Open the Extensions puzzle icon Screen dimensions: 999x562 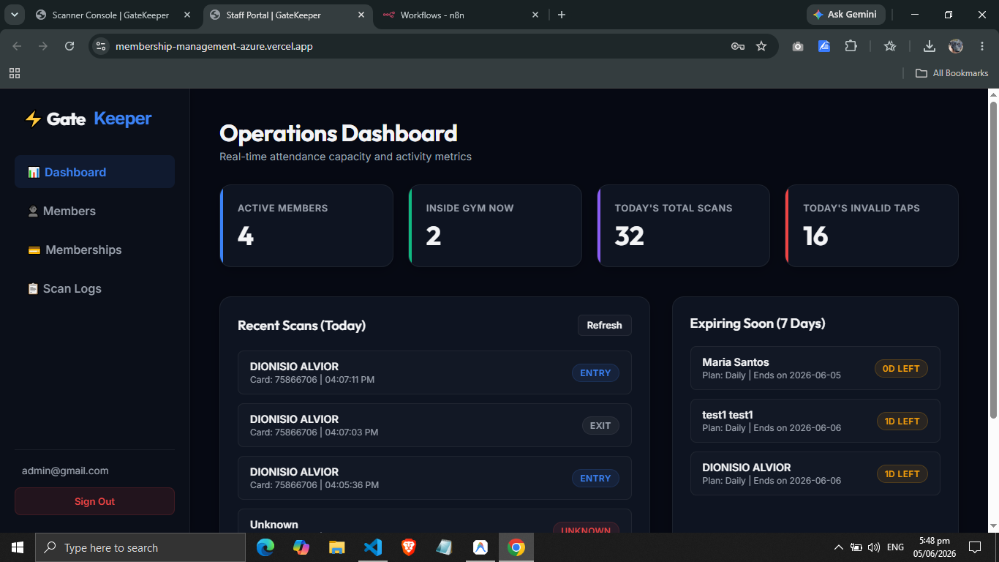pos(851,46)
